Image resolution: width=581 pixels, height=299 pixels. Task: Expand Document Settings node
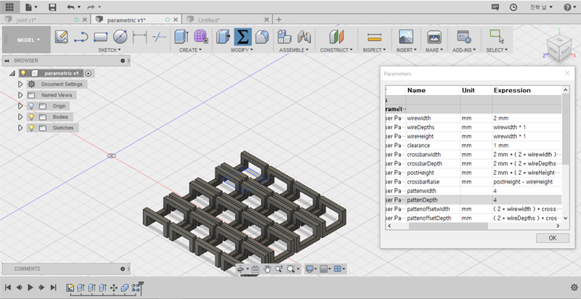pos(20,84)
